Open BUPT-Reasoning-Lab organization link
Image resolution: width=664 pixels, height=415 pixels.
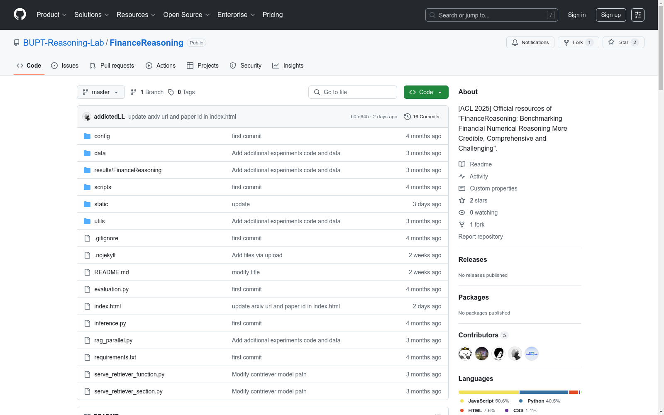tap(63, 43)
